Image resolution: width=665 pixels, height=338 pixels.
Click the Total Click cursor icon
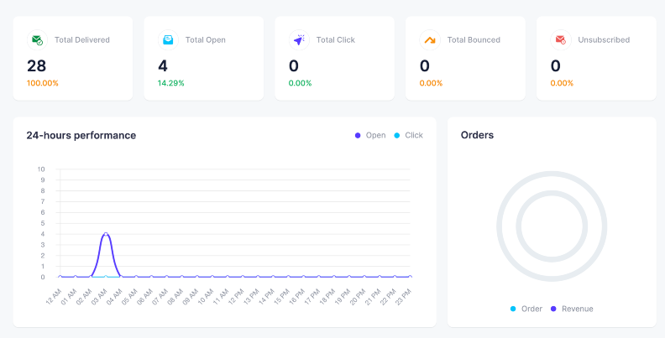pyautogui.click(x=299, y=39)
